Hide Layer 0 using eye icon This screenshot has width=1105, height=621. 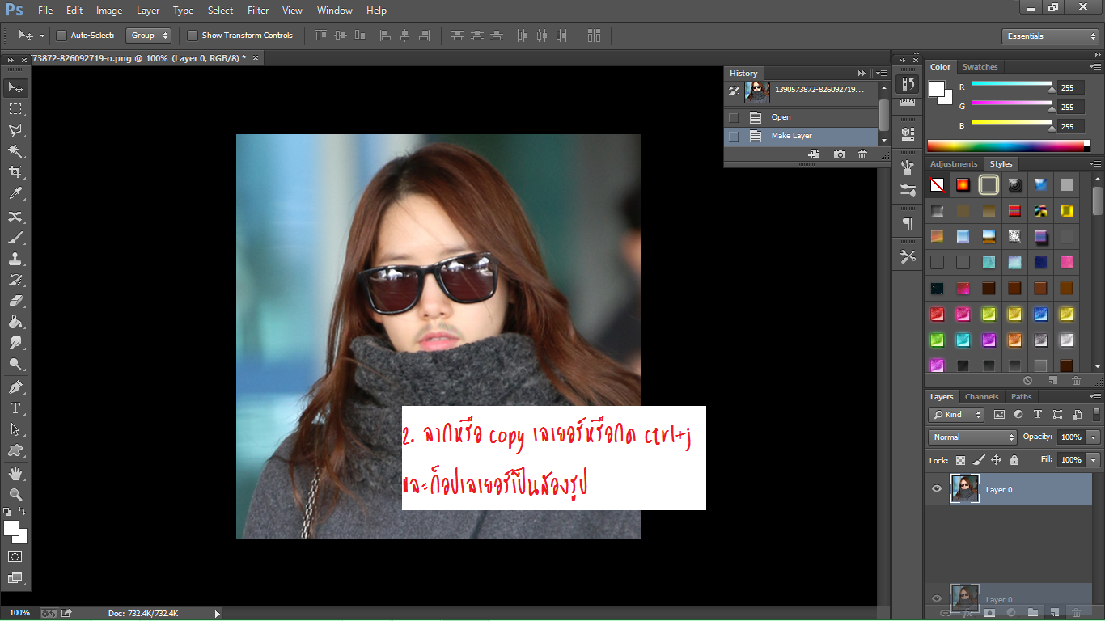point(937,489)
